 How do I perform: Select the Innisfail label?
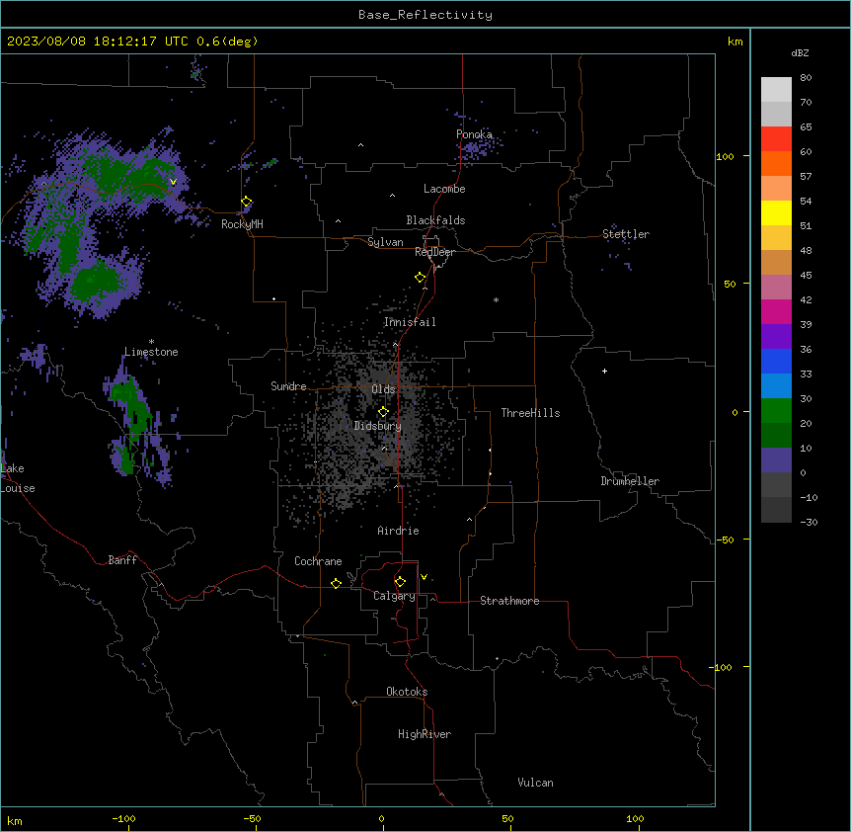pos(410,322)
